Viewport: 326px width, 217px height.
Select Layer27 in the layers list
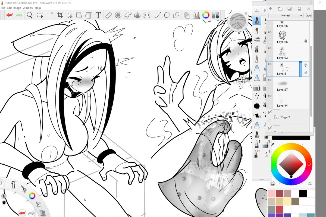click(x=288, y=85)
